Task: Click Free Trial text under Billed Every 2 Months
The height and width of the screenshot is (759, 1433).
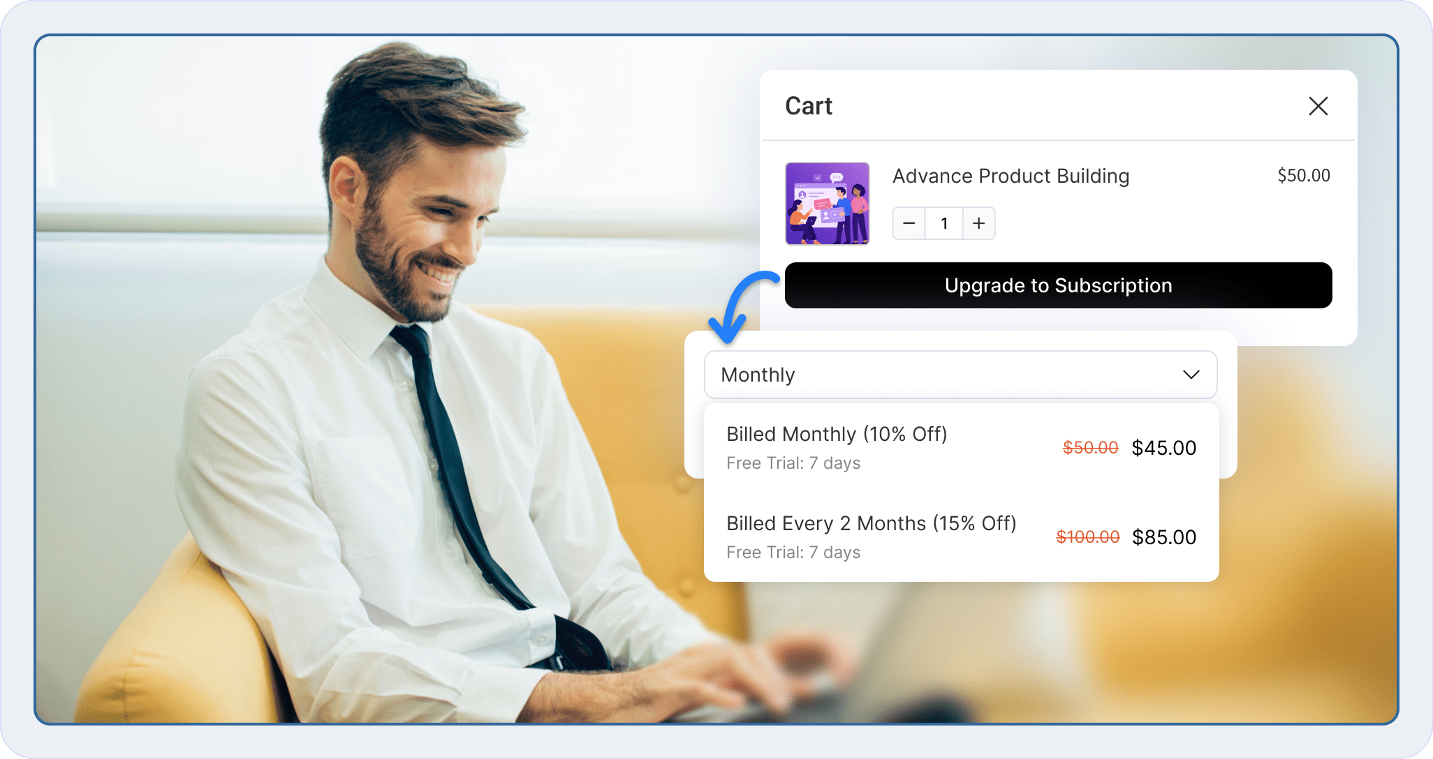Action: 793,553
